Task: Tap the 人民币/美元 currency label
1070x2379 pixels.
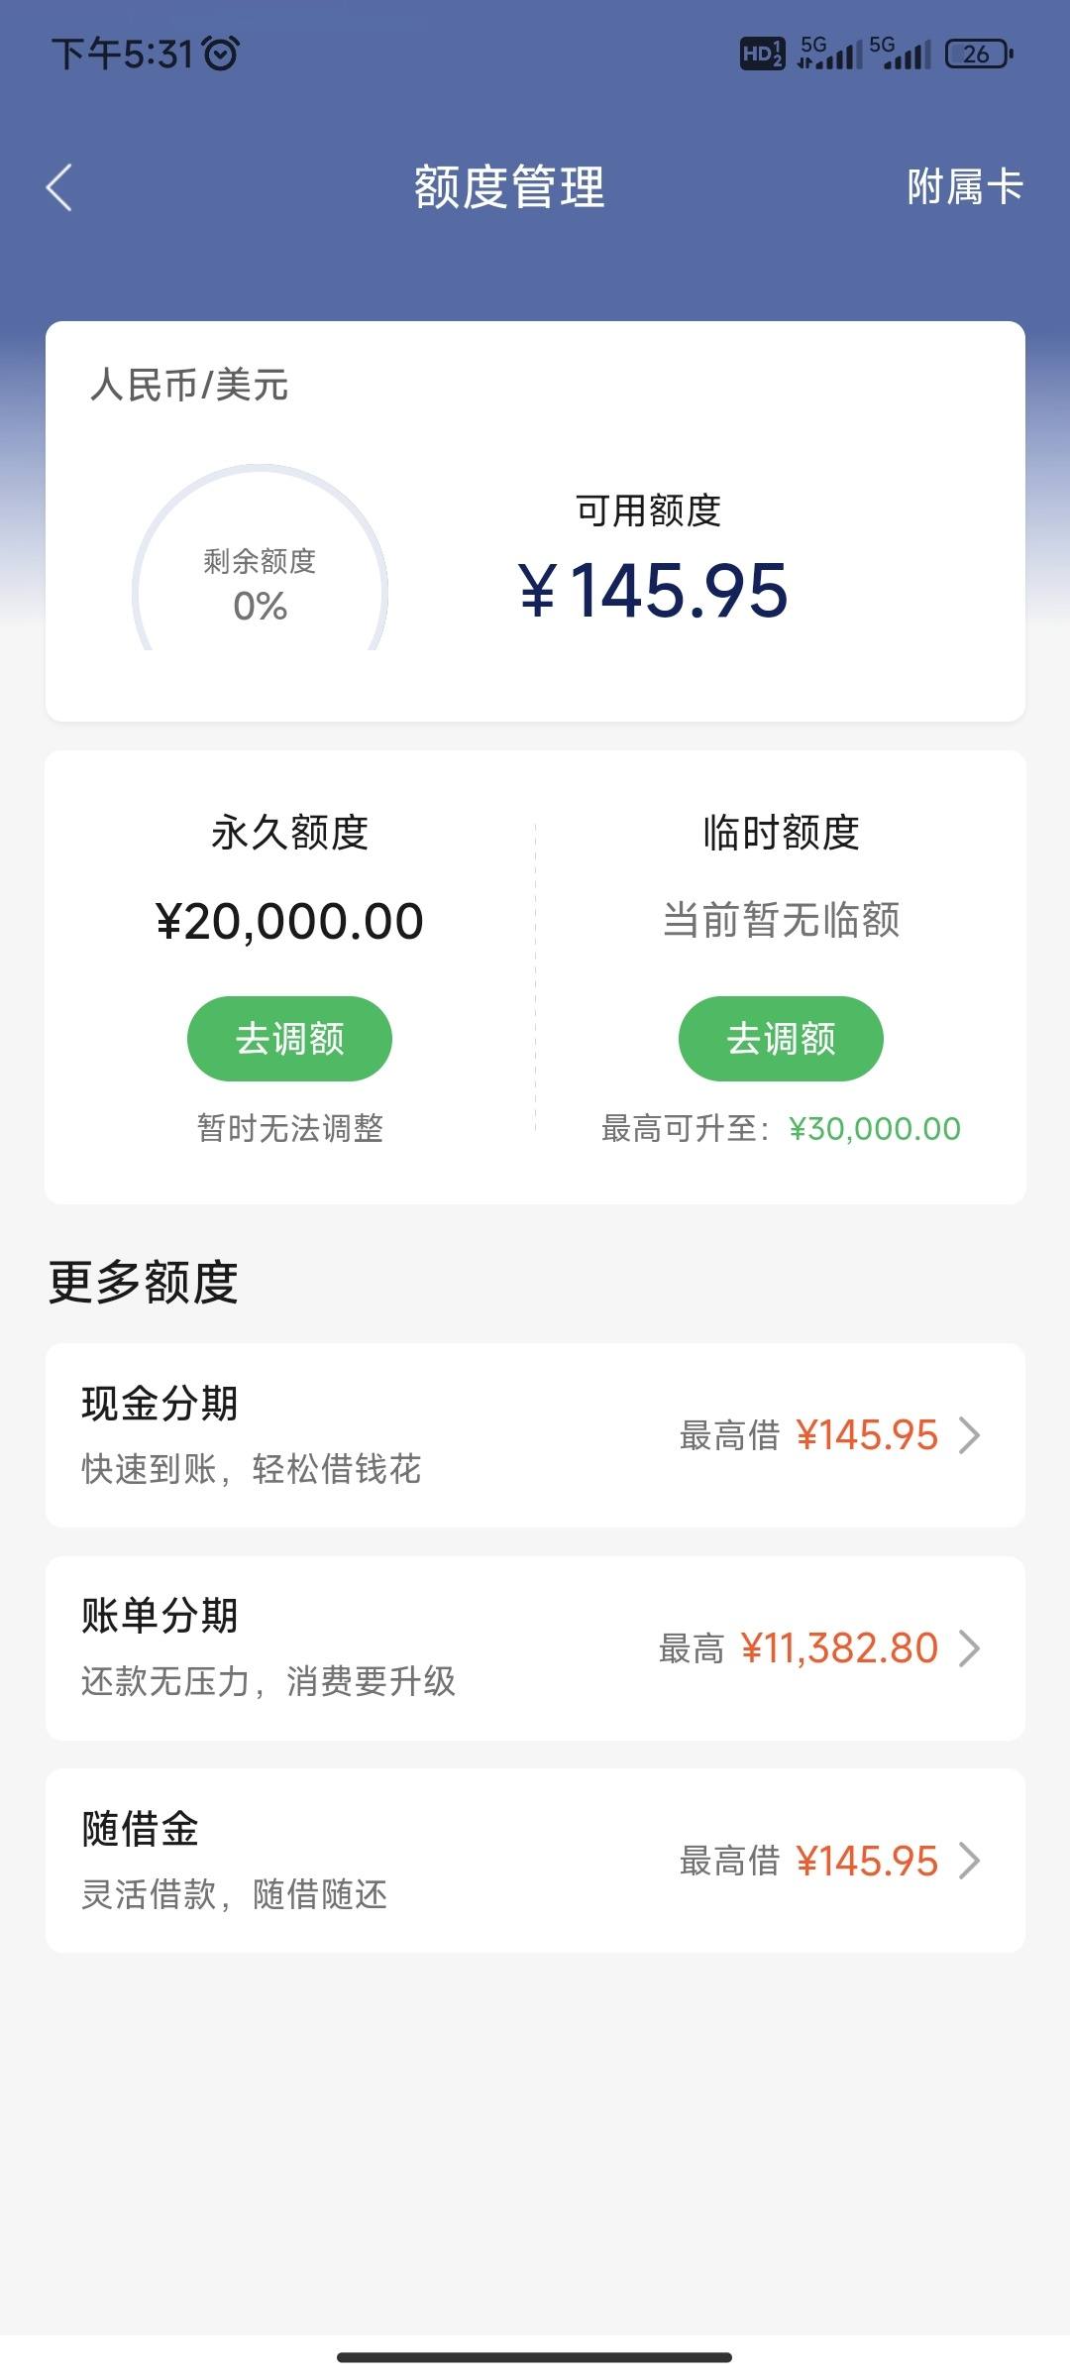Action: point(188,385)
